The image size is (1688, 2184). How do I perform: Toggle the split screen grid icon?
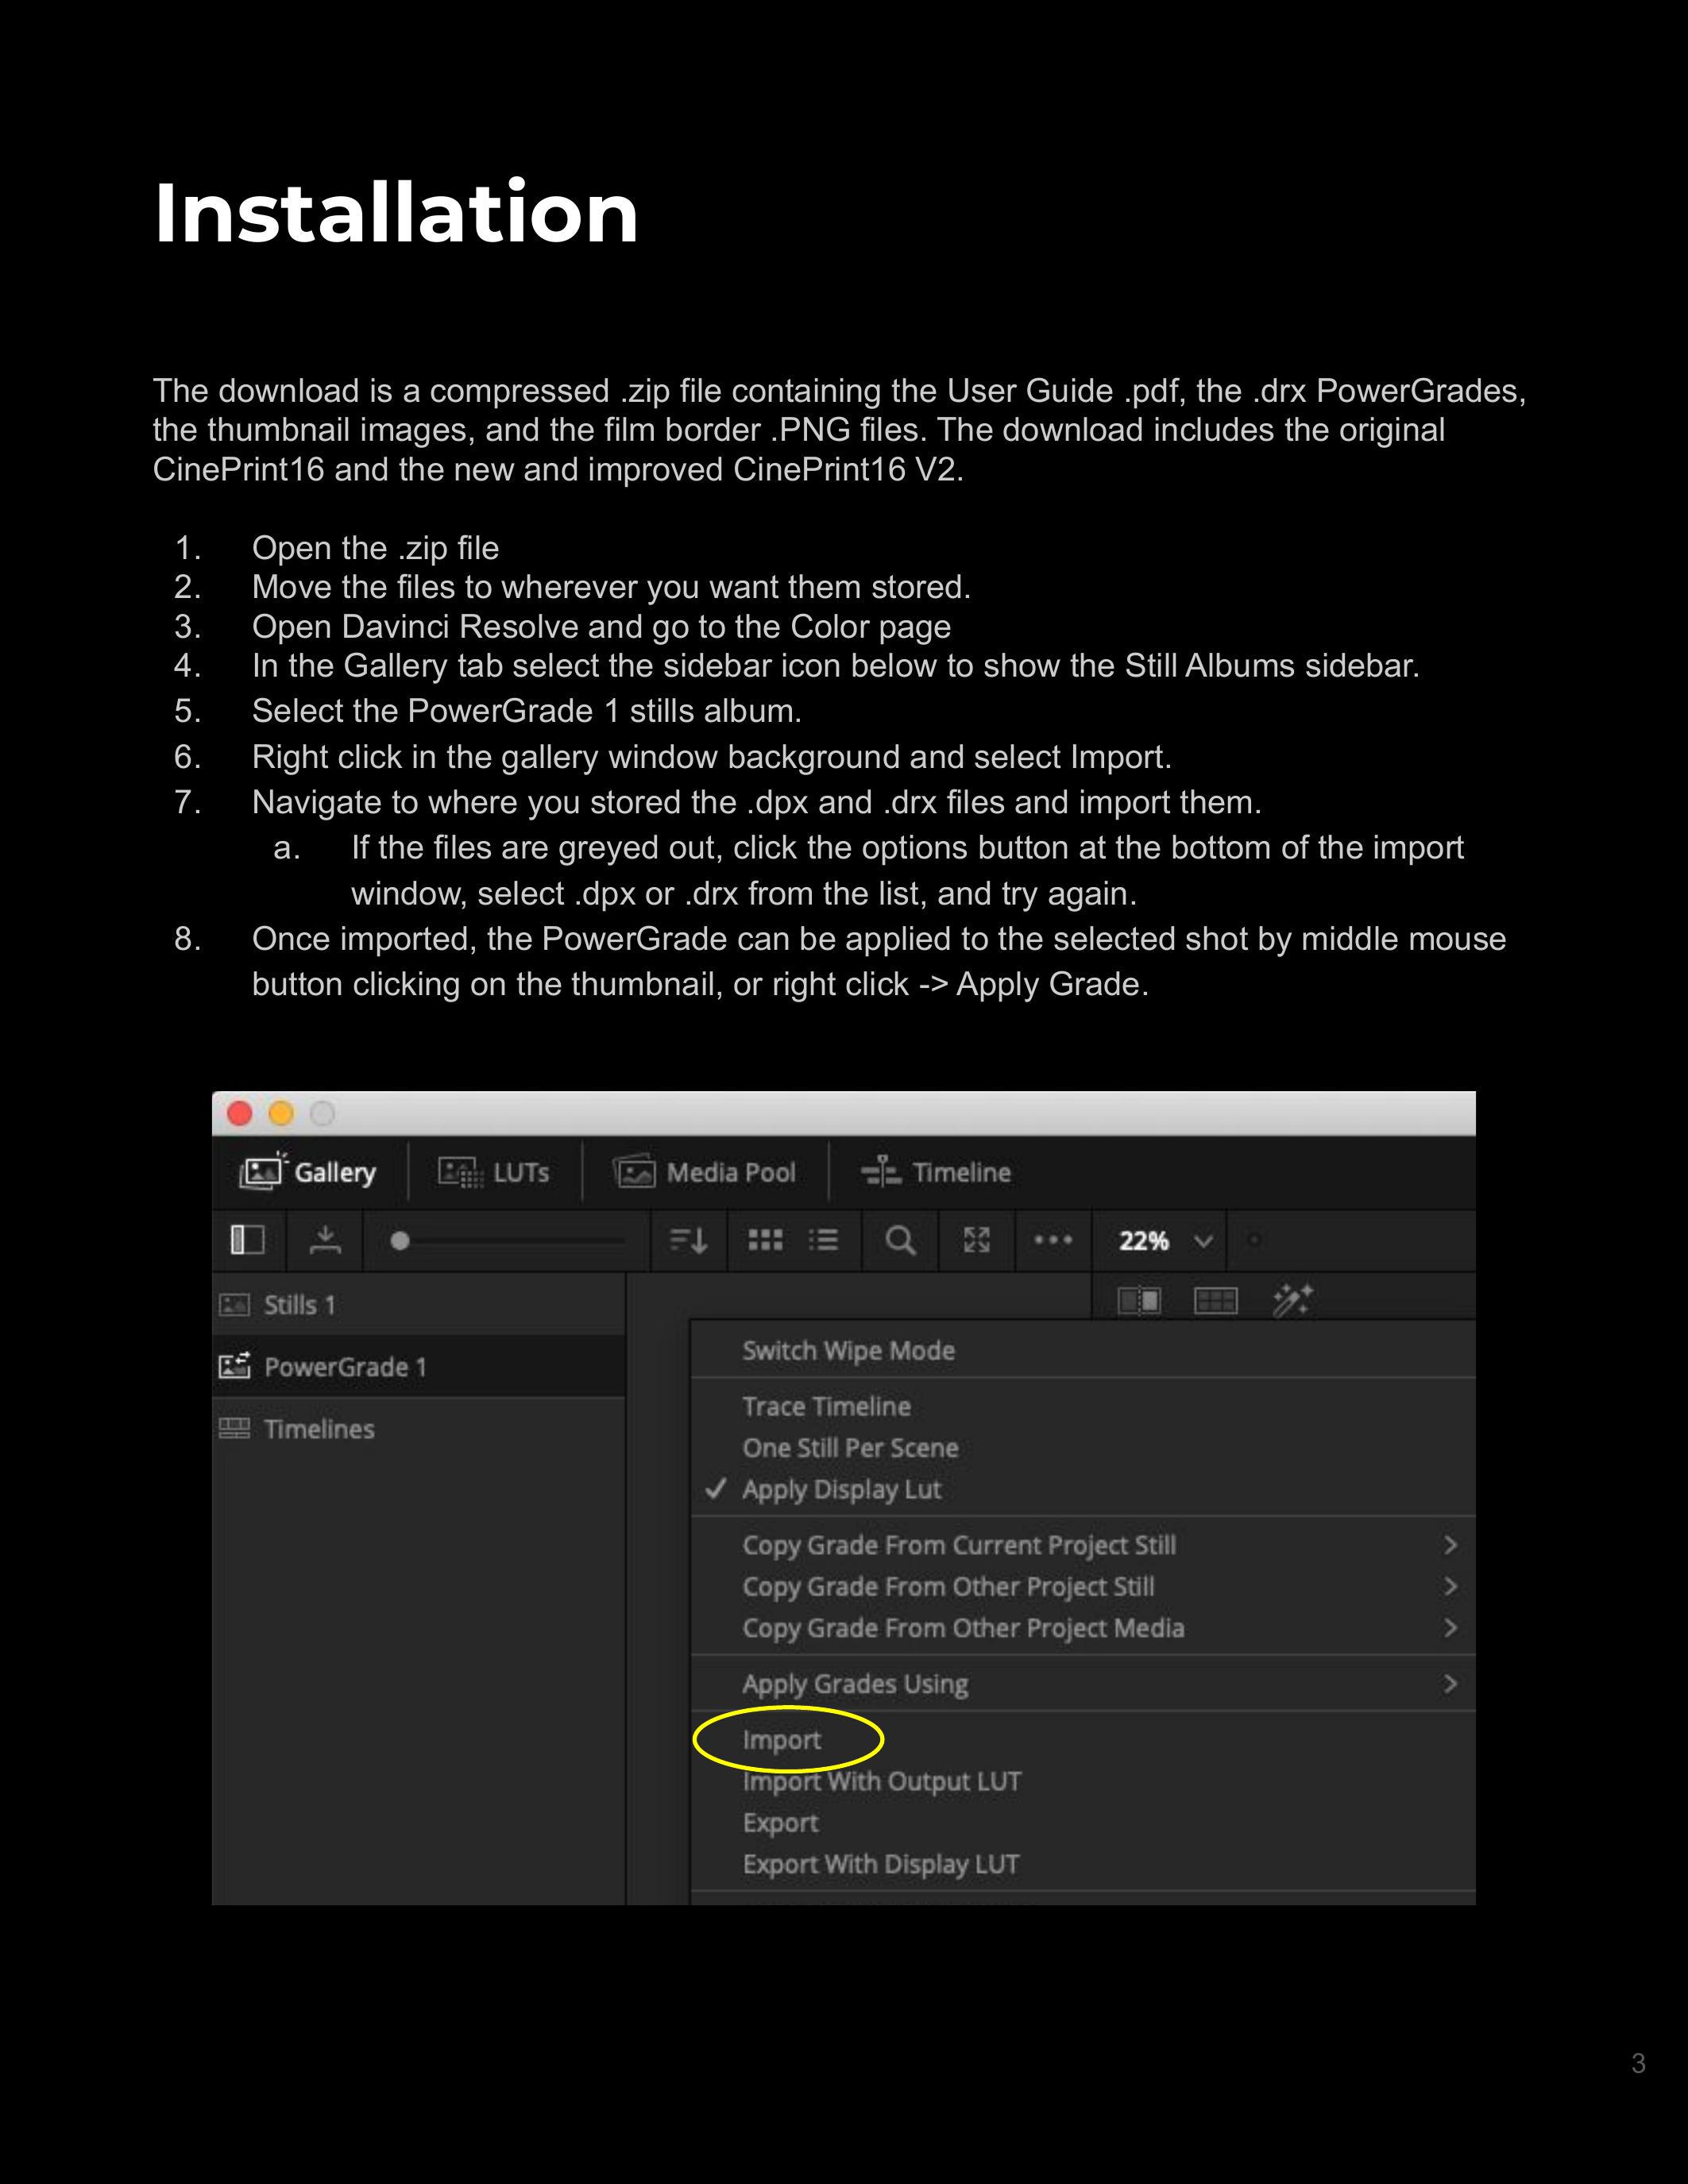point(1216,1300)
